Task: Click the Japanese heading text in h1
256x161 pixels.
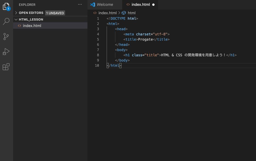Action: 205,55
